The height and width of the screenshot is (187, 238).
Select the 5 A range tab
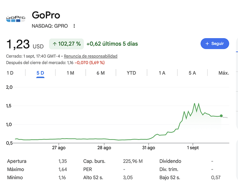pos(192,73)
